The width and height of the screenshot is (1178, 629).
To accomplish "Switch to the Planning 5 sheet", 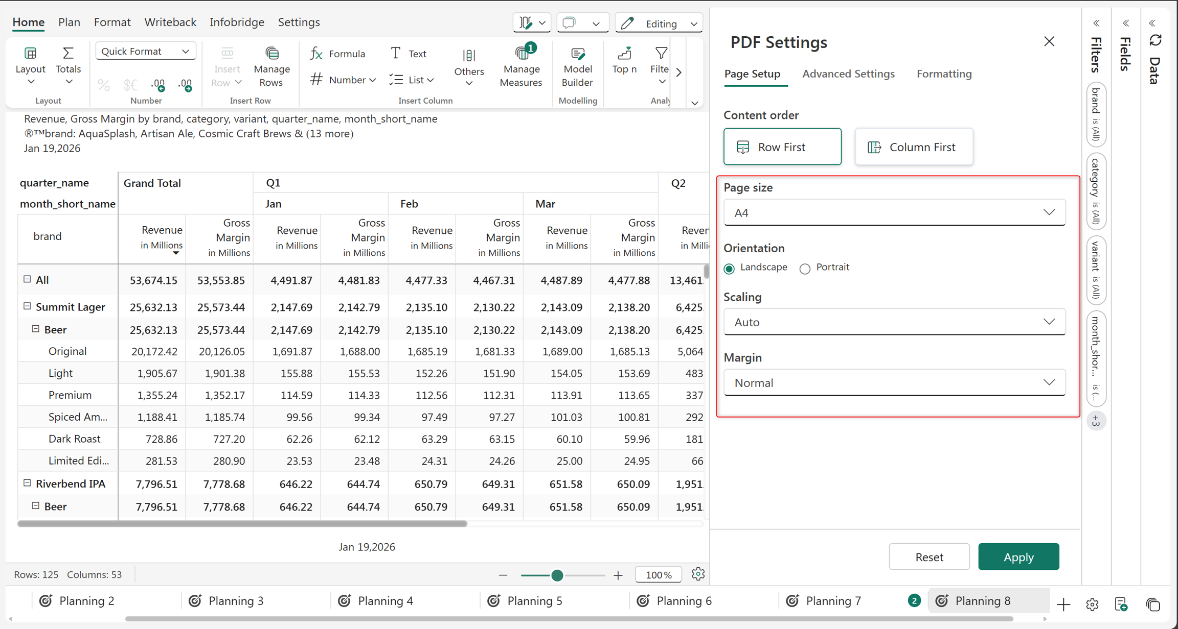I will point(525,601).
